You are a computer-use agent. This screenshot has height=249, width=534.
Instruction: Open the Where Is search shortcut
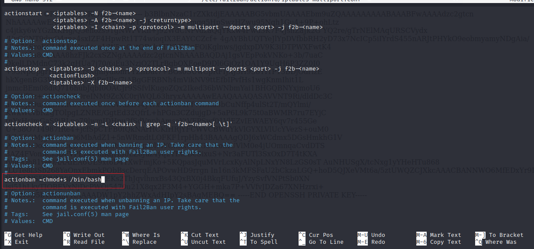coord(146,235)
